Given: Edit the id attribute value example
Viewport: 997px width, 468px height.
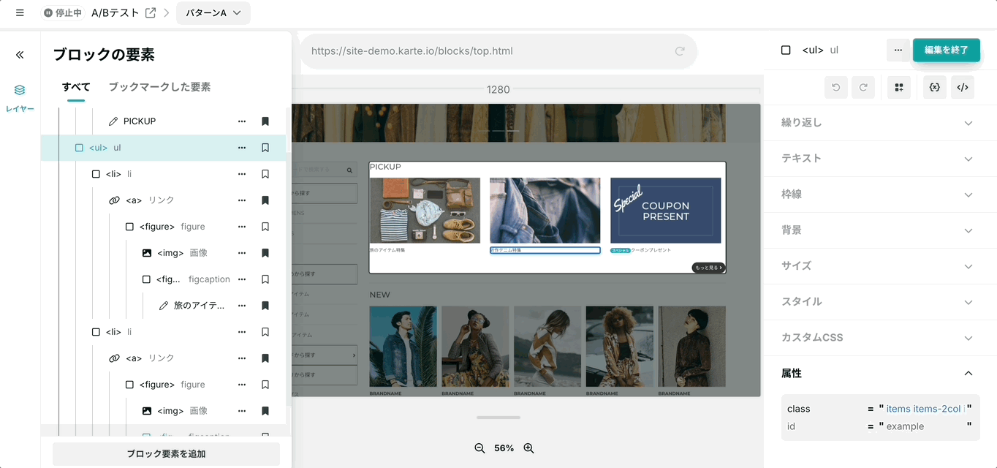Looking at the screenshot, I should [x=905, y=426].
